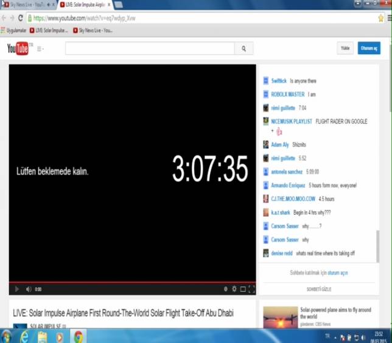Viewport: 392px width, 343px height.
Task: Click k.a.t shark's avatar icon
Action: click(x=266, y=212)
